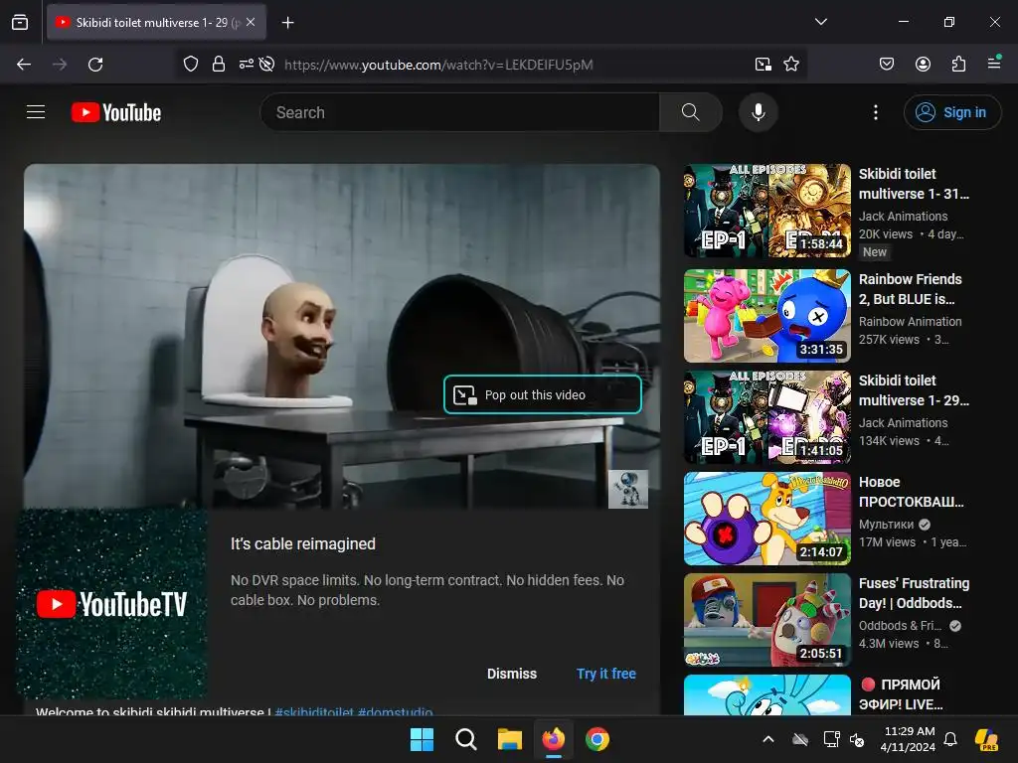The image size is (1018, 763).
Task: Open the 2:14:07 cartoon video thumbnail
Action: 766,519
